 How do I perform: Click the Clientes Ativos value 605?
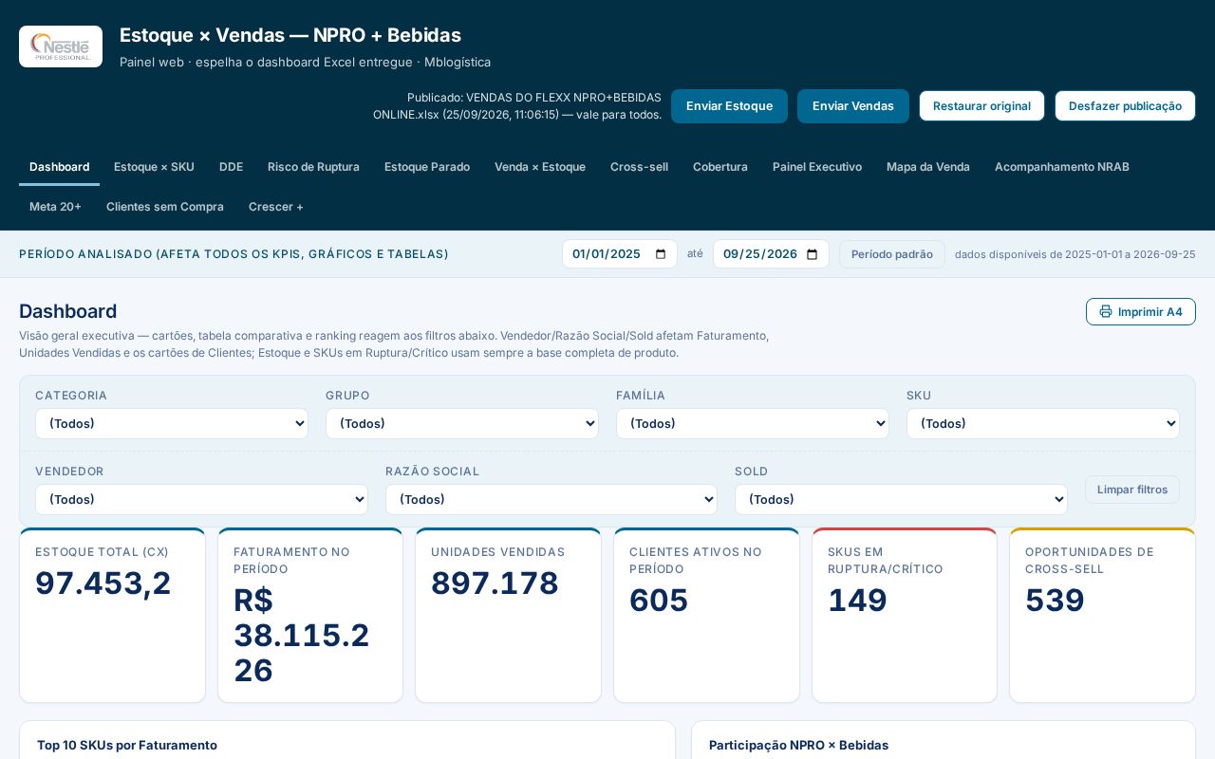point(659,600)
